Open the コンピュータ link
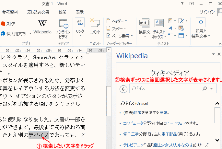The width and height of the screenshot is (222, 149). coord(133,123)
